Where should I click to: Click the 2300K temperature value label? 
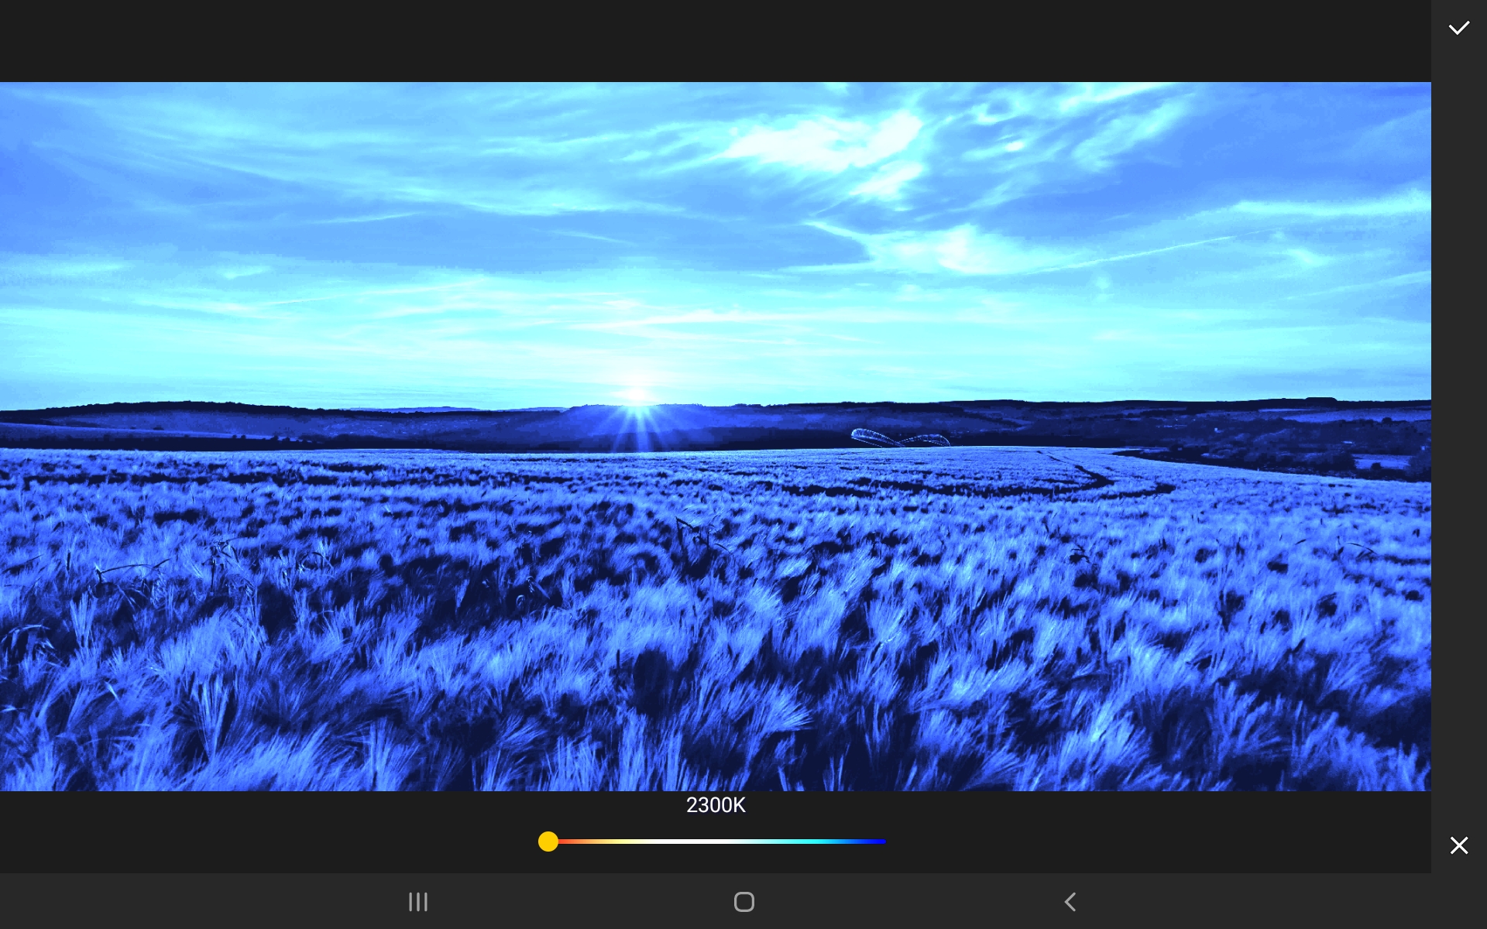[x=716, y=805]
